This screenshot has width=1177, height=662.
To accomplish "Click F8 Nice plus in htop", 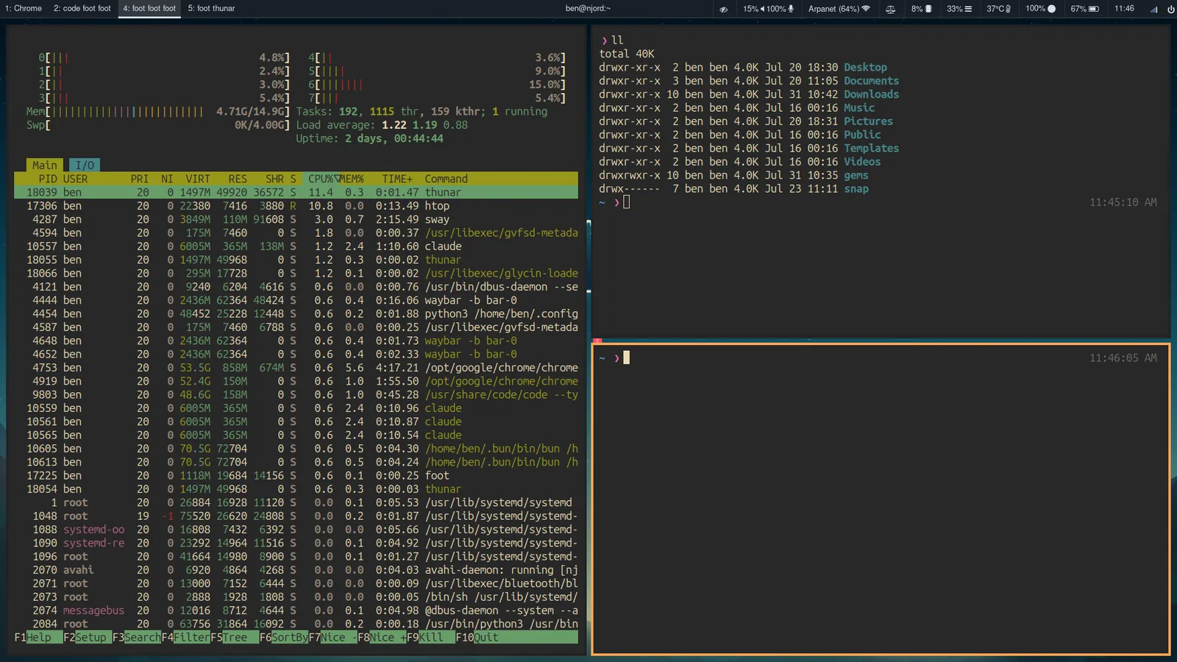I will point(382,638).
